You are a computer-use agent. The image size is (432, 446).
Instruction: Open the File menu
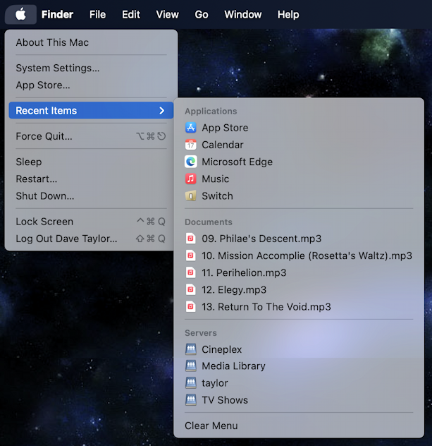[x=97, y=14]
